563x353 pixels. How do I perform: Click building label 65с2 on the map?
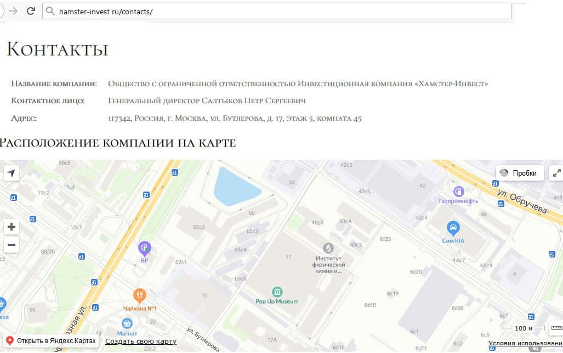(x=199, y=227)
